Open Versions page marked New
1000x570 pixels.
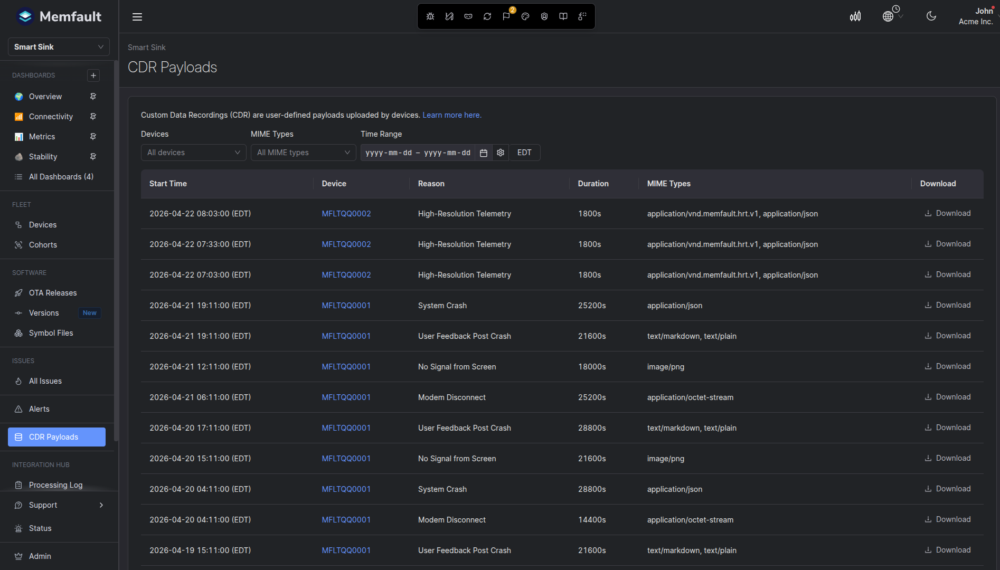click(56, 313)
